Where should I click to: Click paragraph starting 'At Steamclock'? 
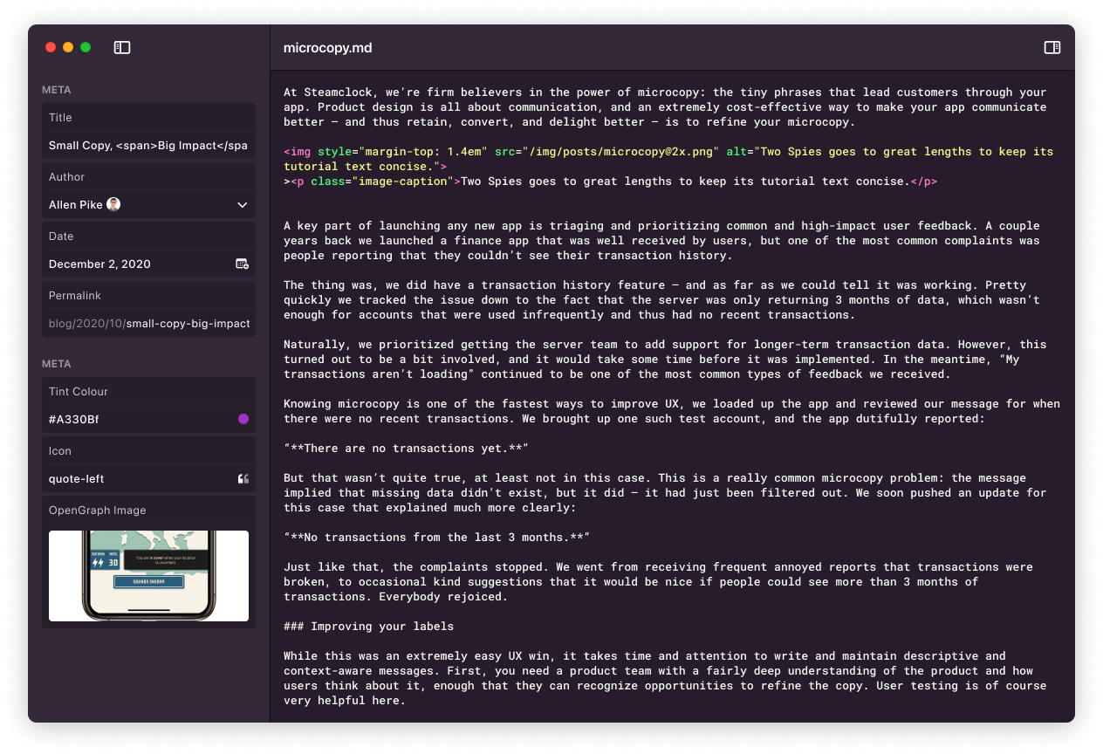click(x=665, y=106)
